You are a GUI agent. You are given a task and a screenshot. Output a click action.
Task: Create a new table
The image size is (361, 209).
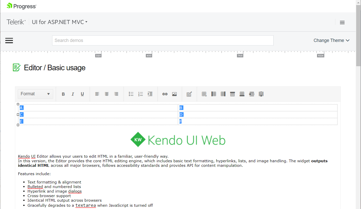coord(204,94)
